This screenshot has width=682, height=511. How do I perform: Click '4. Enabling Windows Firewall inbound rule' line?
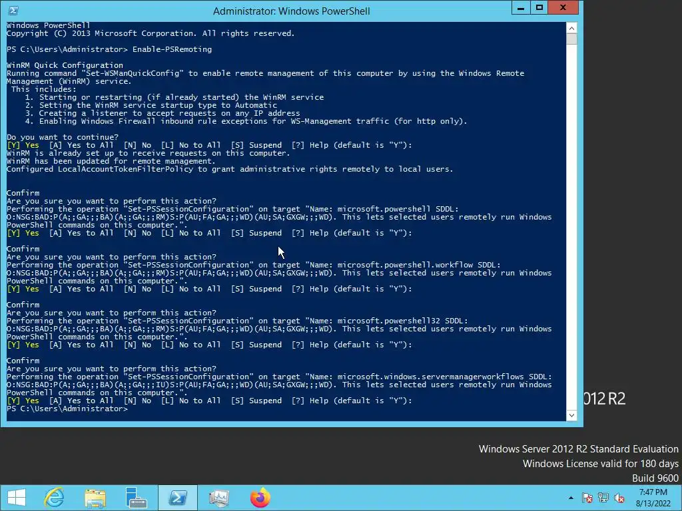pyautogui.click(x=246, y=121)
